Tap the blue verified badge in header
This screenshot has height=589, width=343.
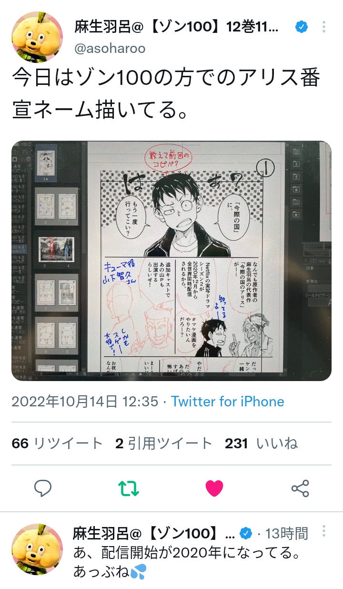pyautogui.click(x=301, y=27)
